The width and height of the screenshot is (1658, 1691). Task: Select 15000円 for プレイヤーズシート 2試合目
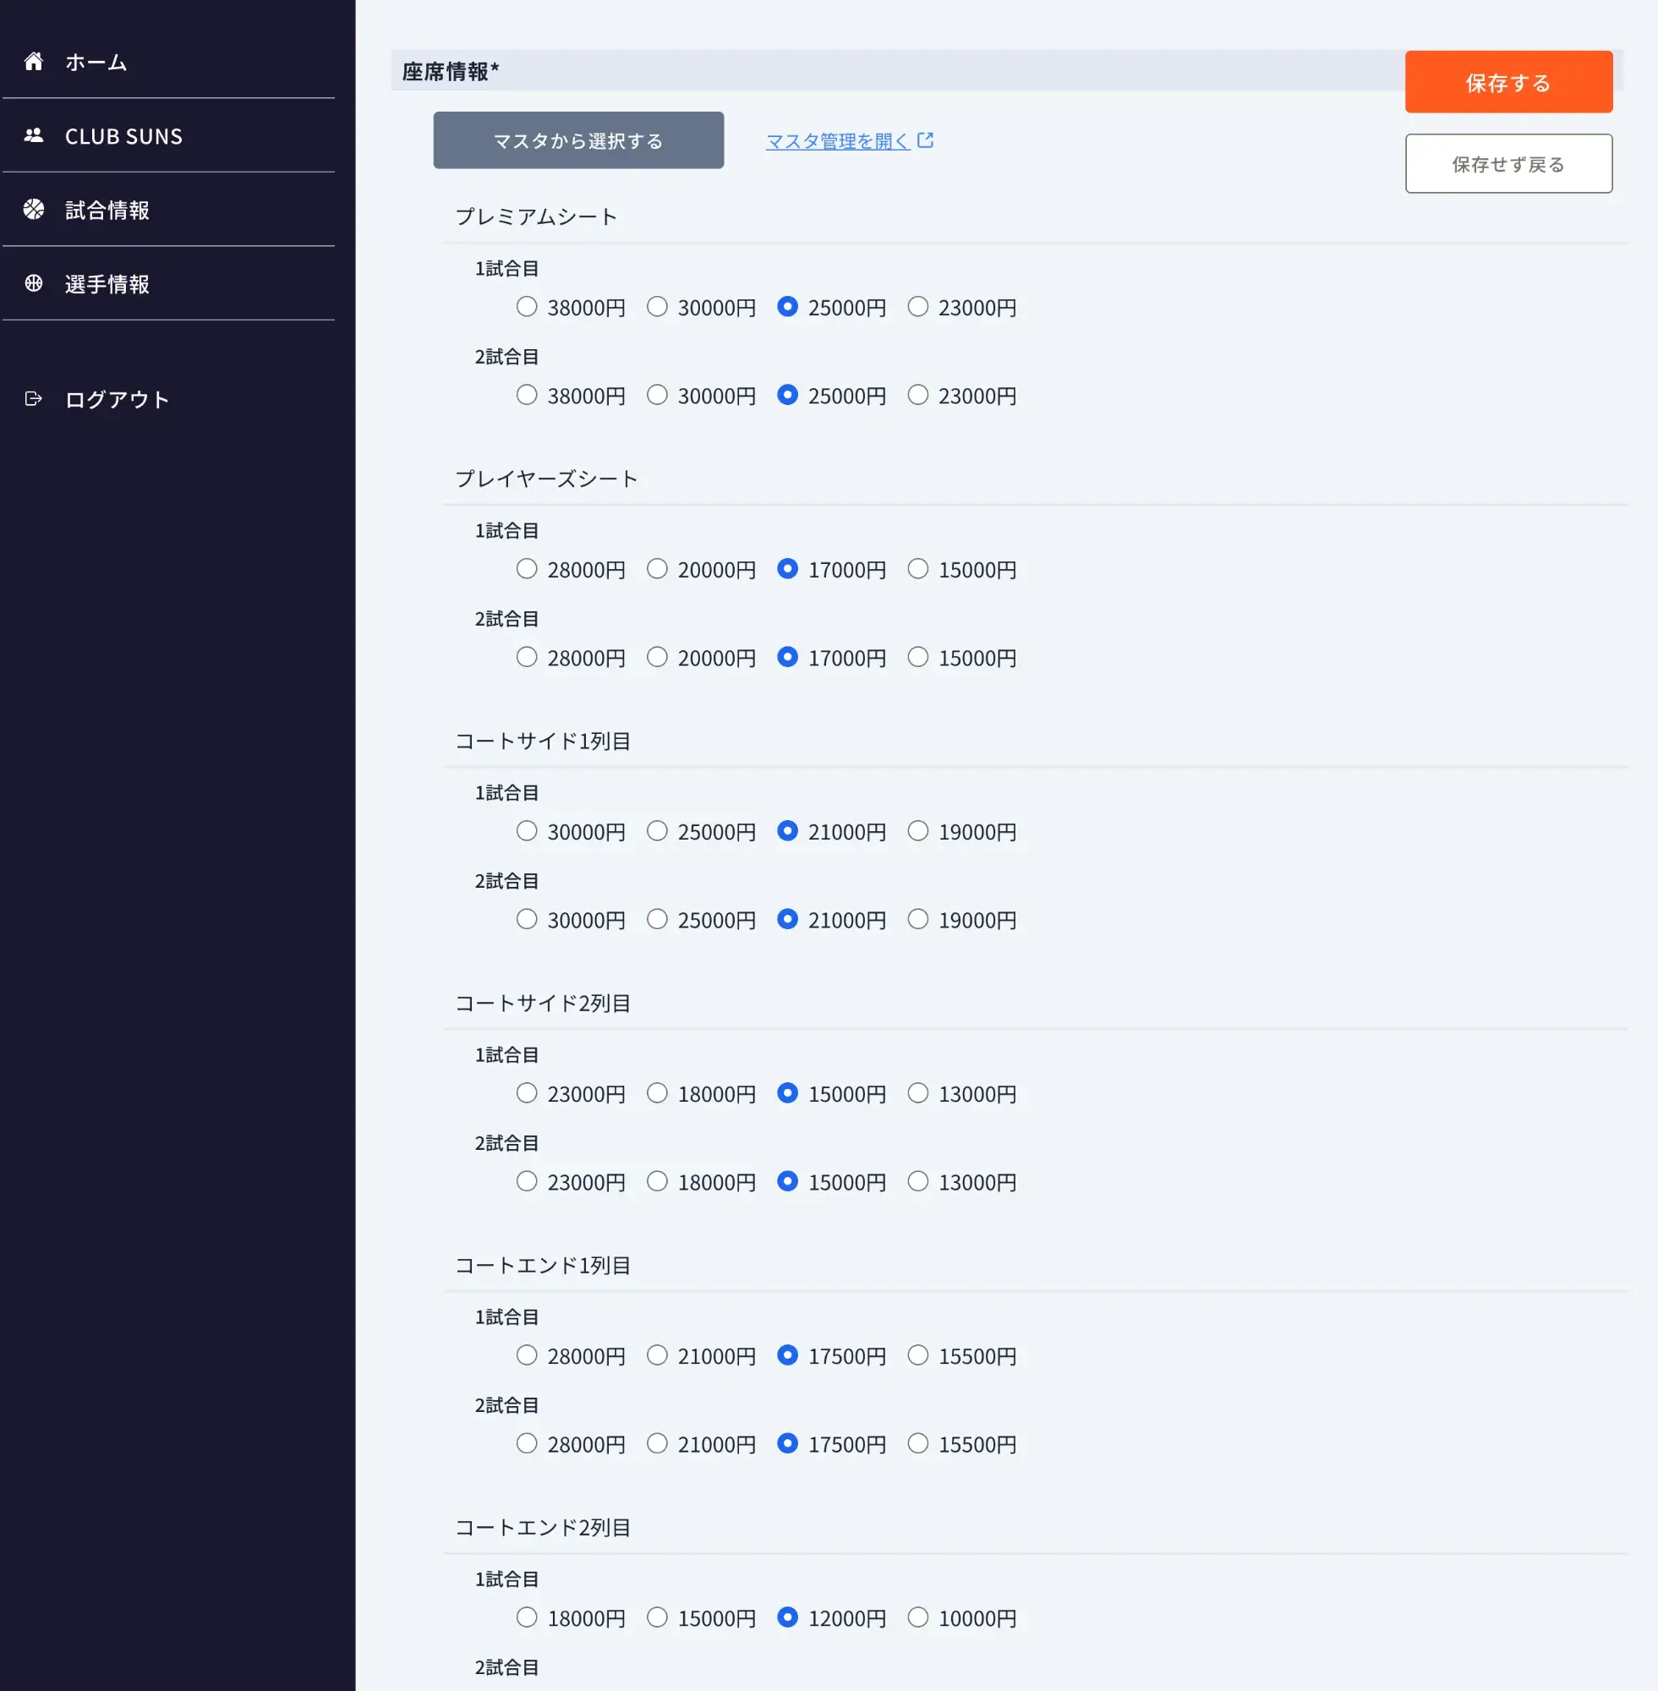(918, 658)
